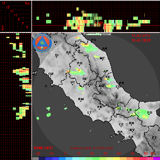Screen dimensions: 160x160
Task: Select the FG city label
Action: click(150, 112)
